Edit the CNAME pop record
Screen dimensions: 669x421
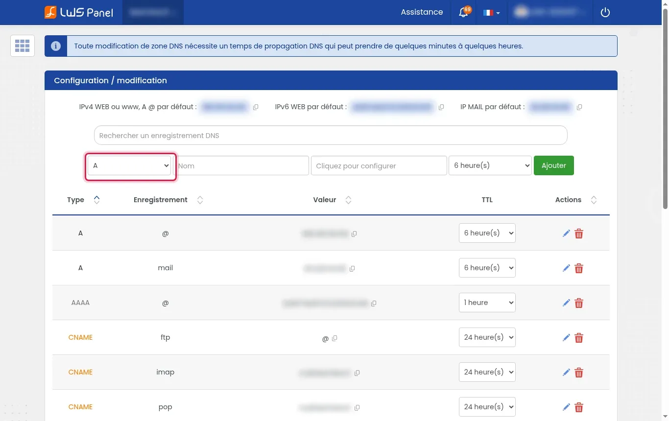pos(566,407)
